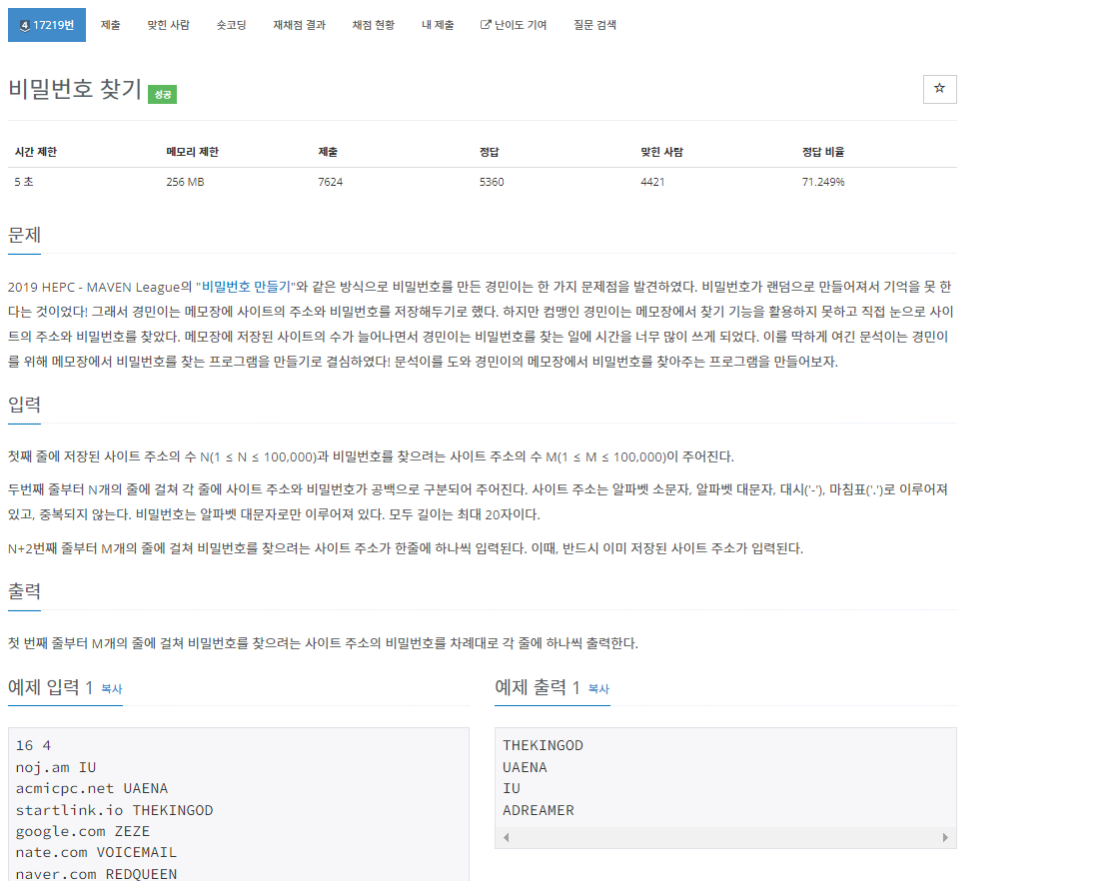This screenshot has width=1120, height=881.
Task: Copy sample output 1 with 복사
Action: coord(598,689)
